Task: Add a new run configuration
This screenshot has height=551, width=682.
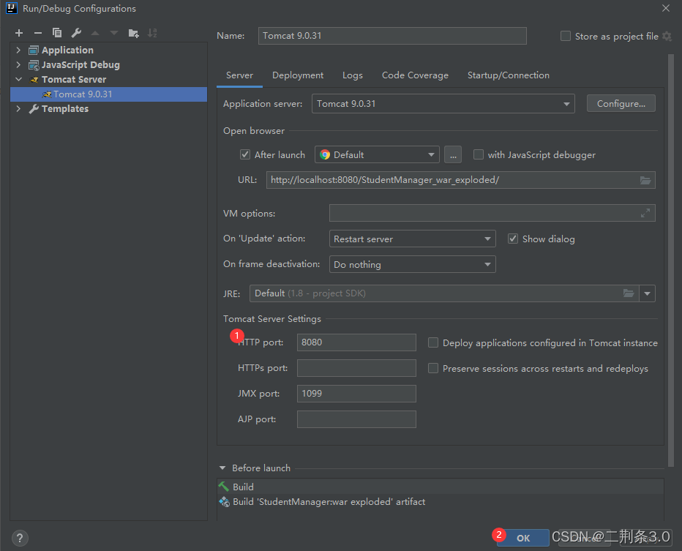Action: [x=19, y=33]
